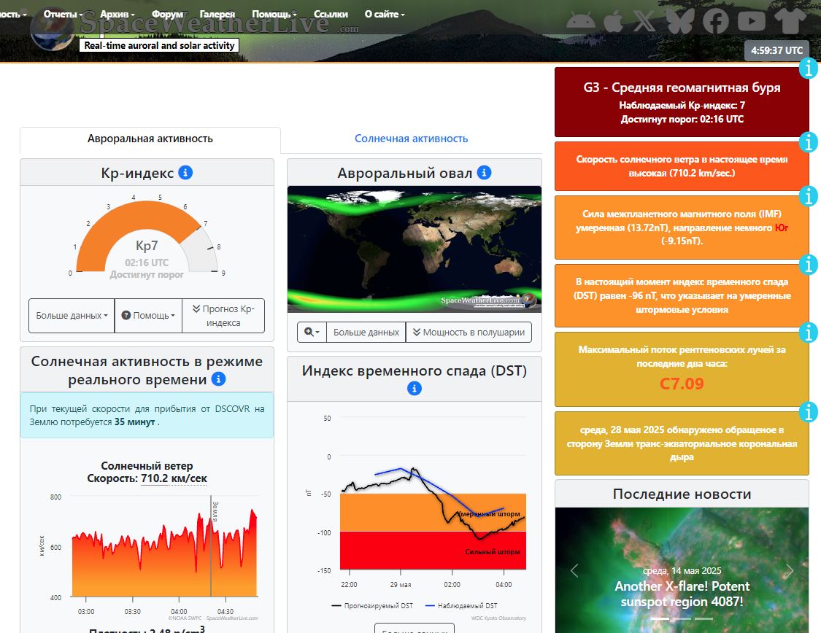Open the Архив menu dropdown
Viewport: 821px width, 633px height.
(117, 14)
